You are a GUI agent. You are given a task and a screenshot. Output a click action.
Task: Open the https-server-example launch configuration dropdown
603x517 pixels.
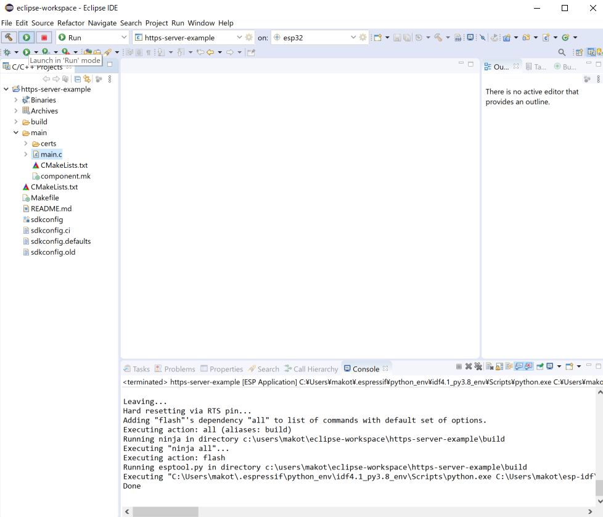239,37
